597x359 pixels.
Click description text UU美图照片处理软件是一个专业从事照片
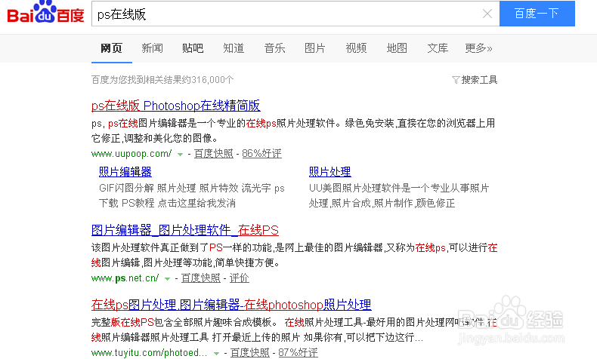pyautogui.click(x=399, y=188)
